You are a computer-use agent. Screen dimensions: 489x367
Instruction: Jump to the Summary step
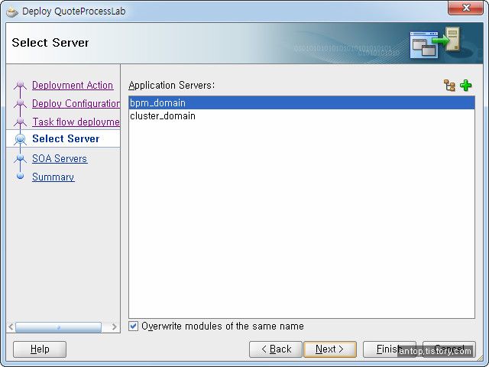(53, 177)
